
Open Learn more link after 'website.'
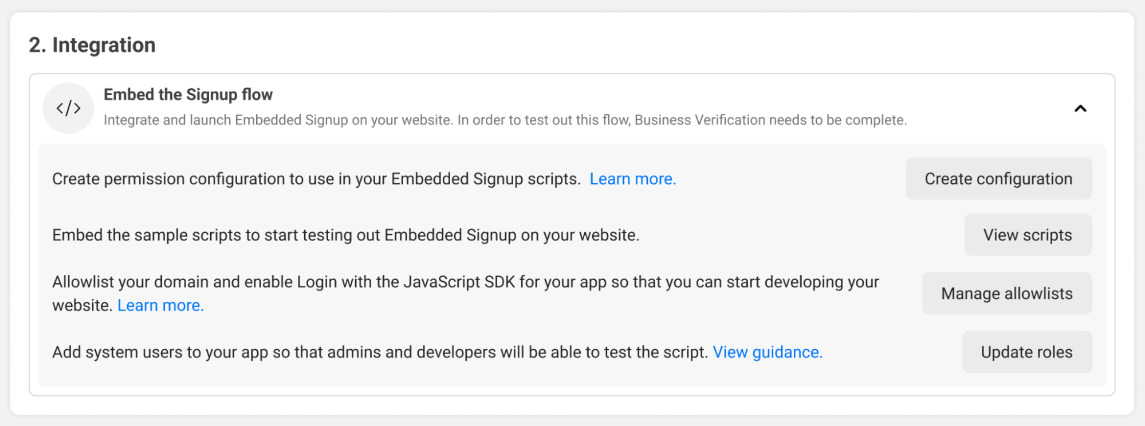160,305
